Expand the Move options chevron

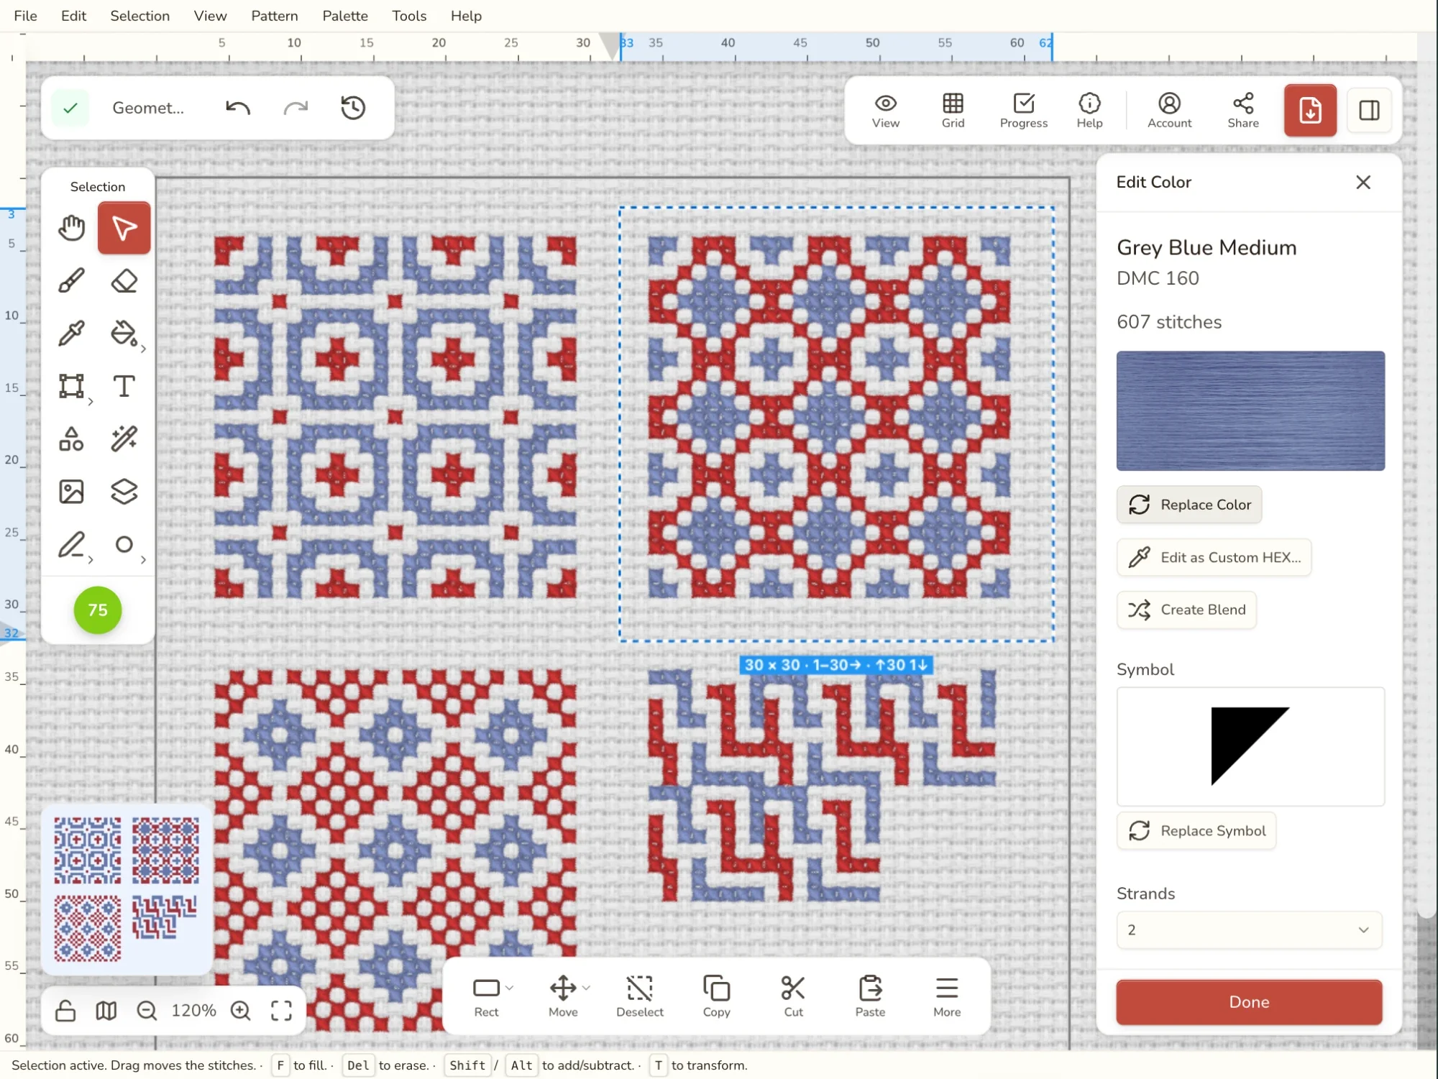[x=586, y=988]
